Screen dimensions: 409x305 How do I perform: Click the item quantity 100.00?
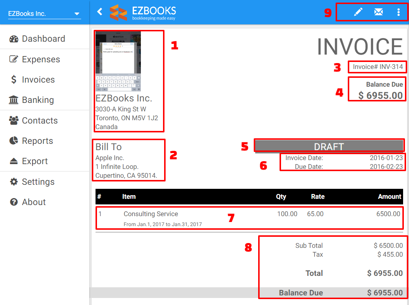coord(287,214)
